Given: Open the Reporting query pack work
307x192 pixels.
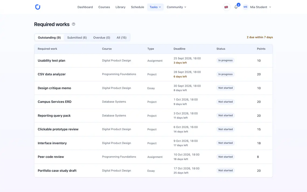Looking at the screenshot, I should click(54, 116).
